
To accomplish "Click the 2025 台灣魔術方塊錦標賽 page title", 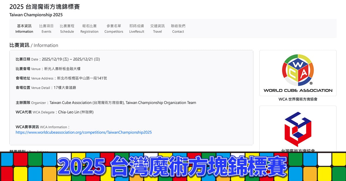I will [x=44, y=7].
